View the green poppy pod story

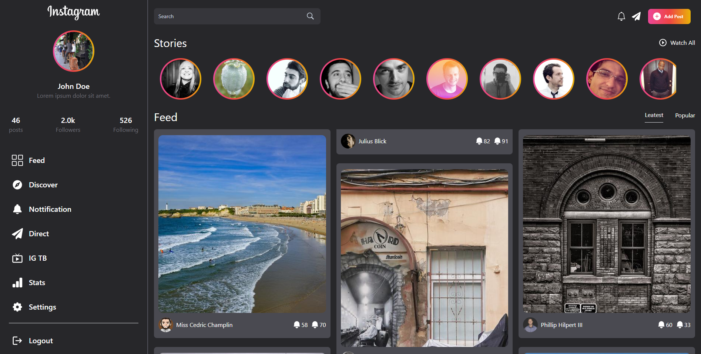234,79
